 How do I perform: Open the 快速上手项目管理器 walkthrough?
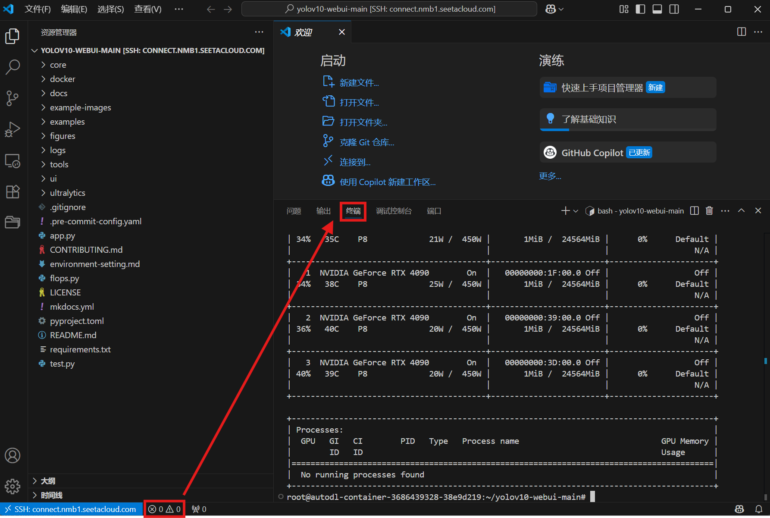(x=628, y=88)
